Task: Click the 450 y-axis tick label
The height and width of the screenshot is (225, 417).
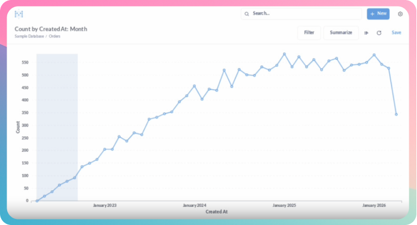Action: [x=25, y=88]
